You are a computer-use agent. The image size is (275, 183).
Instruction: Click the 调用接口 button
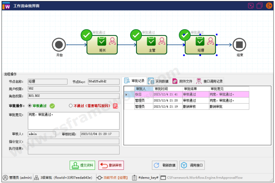[192, 165]
